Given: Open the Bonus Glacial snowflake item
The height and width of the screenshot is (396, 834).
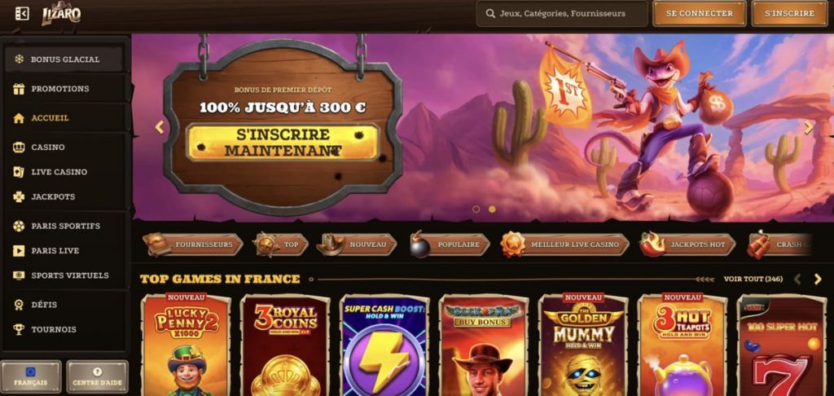Looking at the screenshot, I should (x=64, y=59).
